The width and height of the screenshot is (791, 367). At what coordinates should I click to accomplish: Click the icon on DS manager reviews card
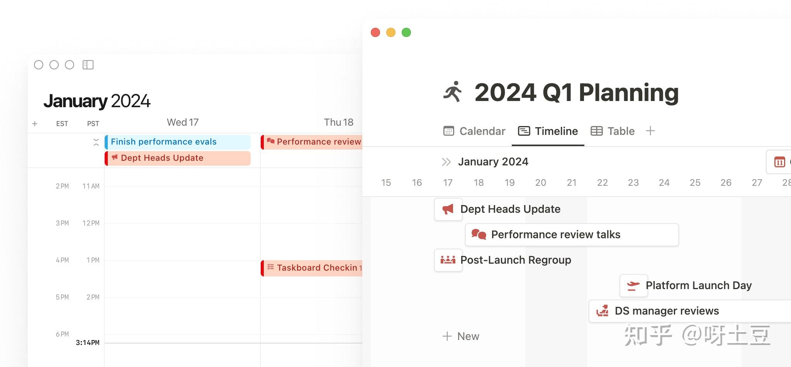pyautogui.click(x=603, y=311)
